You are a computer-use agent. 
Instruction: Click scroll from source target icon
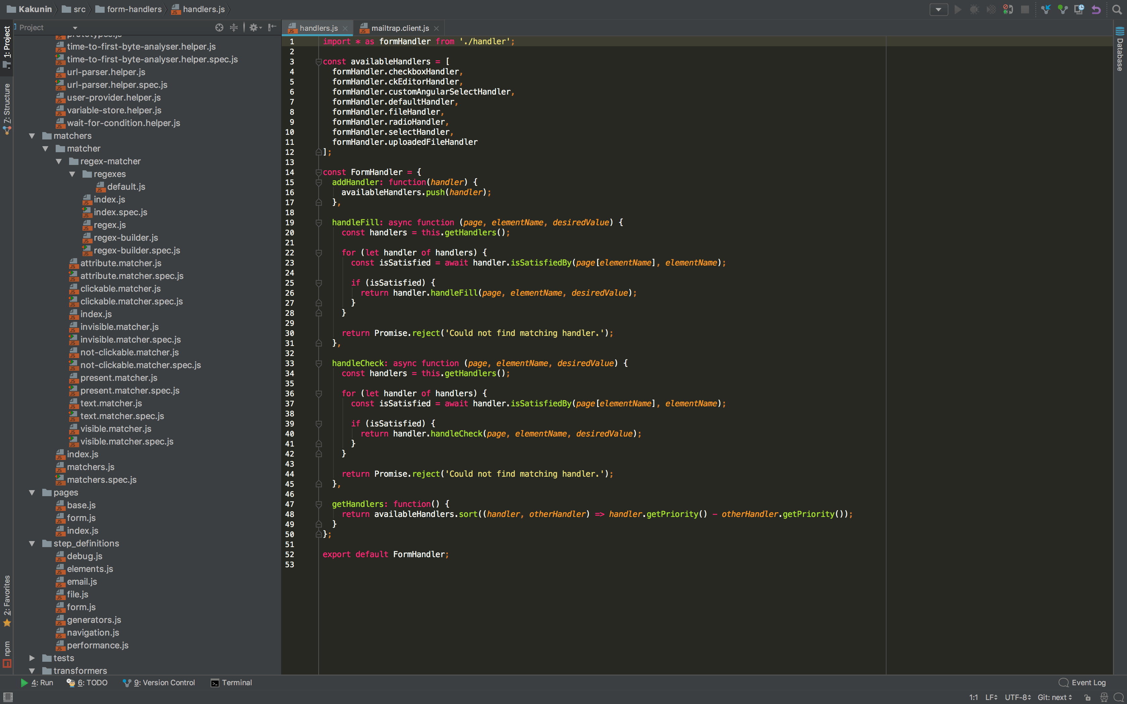pos(219,27)
